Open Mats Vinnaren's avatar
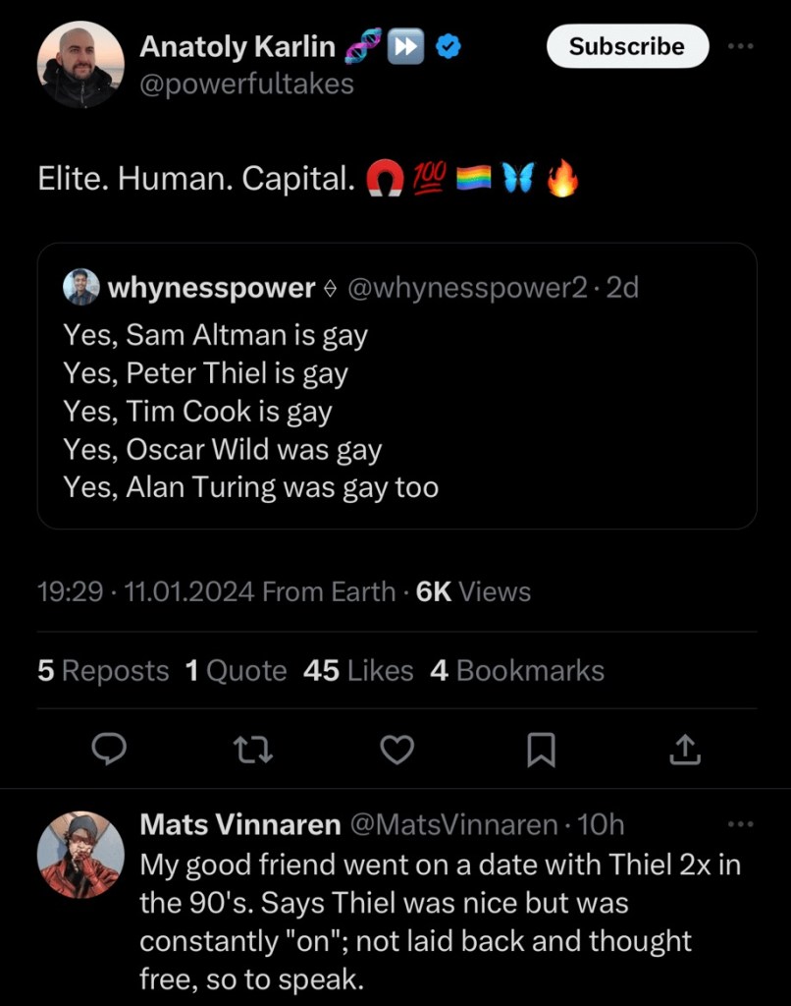This screenshot has width=791, height=1006. (80, 855)
